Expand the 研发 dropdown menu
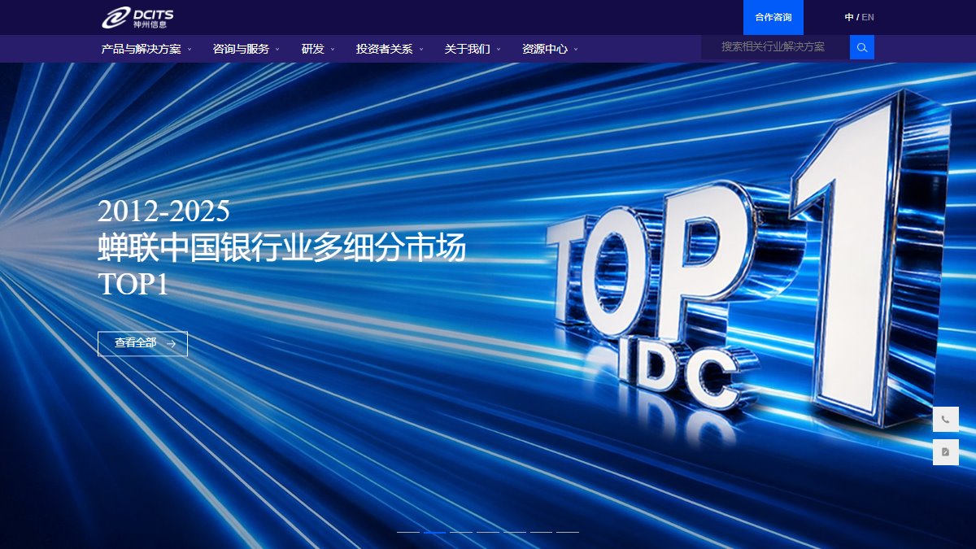The image size is (976, 549). click(x=318, y=49)
